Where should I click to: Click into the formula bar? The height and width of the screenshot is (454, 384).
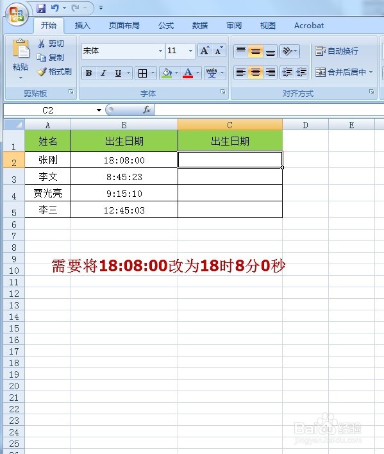coord(269,110)
